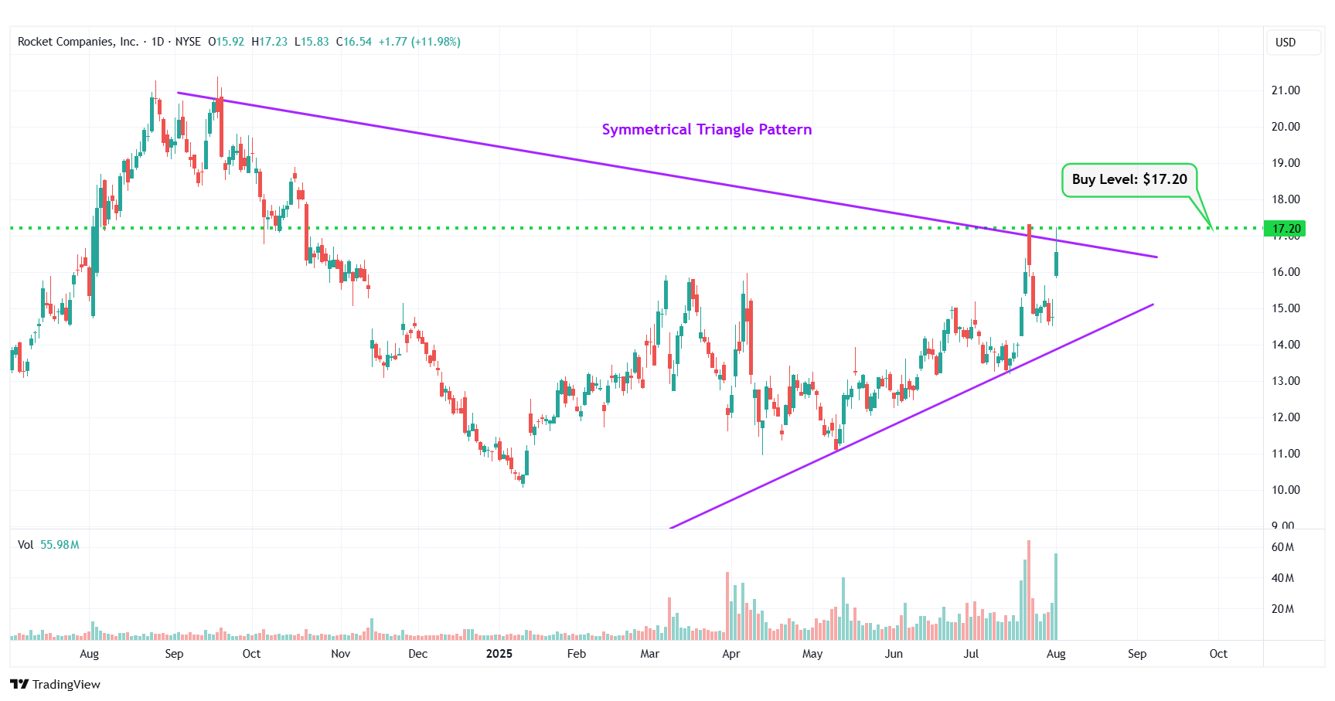Click the Vol indicator label
Screen dimensions: 1335x701
pyautogui.click(x=26, y=545)
